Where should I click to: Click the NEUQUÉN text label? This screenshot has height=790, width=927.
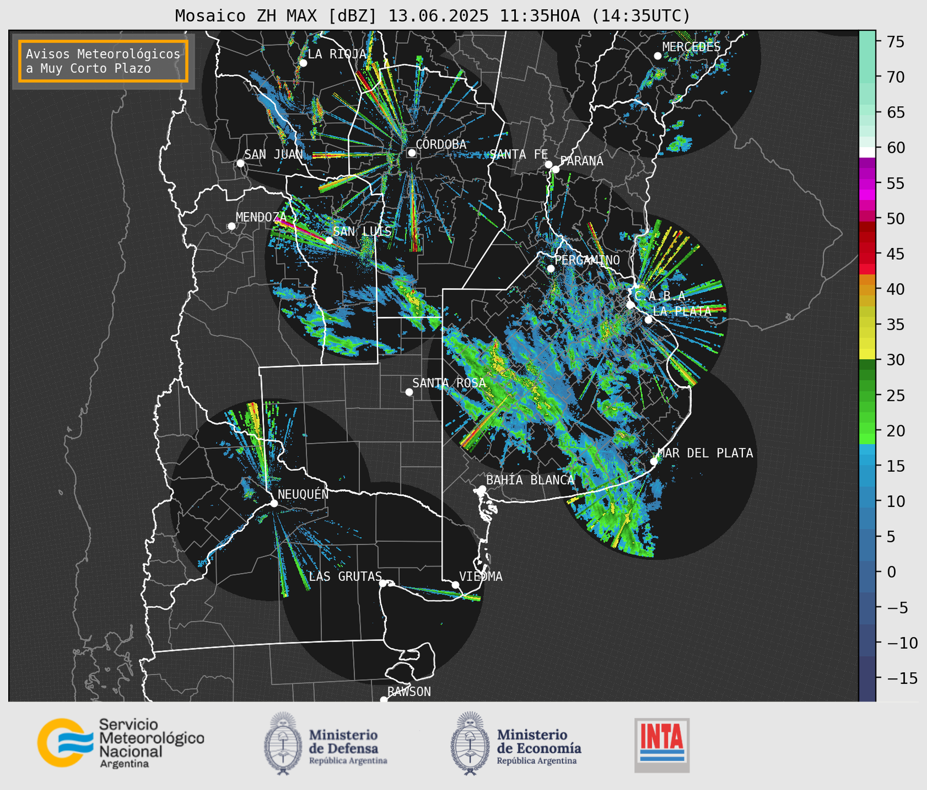[303, 494]
